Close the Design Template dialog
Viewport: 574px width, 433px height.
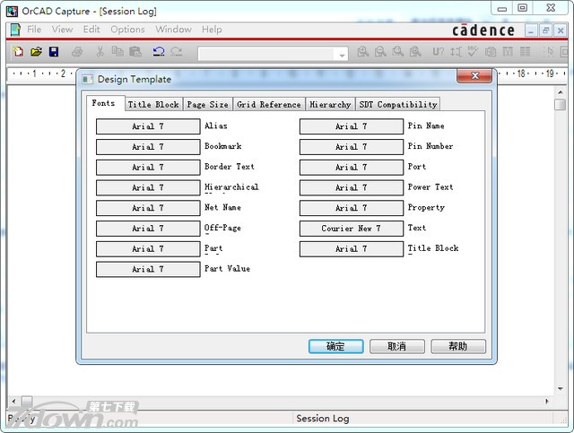click(x=474, y=78)
